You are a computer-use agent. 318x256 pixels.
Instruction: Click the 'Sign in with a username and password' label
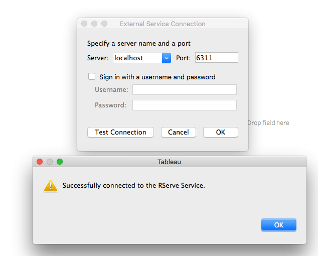point(157,77)
